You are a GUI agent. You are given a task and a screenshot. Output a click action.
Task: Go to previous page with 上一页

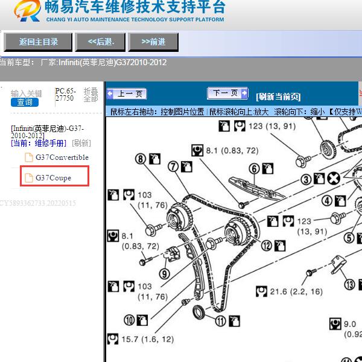click(127, 94)
